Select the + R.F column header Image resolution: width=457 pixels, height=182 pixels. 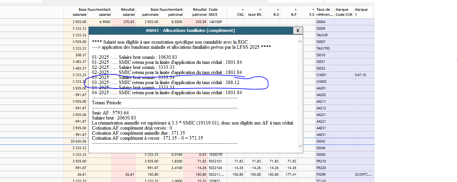click(289, 12)
